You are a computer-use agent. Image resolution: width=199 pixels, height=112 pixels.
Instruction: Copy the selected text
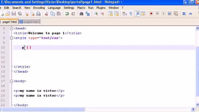click(53, 14)
